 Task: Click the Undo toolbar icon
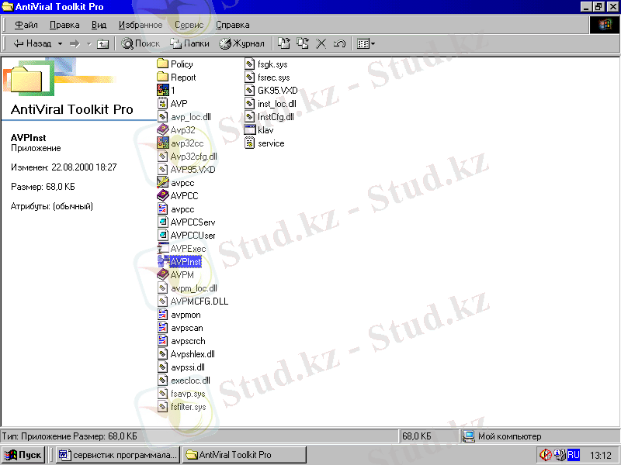[x=339, y=43]
